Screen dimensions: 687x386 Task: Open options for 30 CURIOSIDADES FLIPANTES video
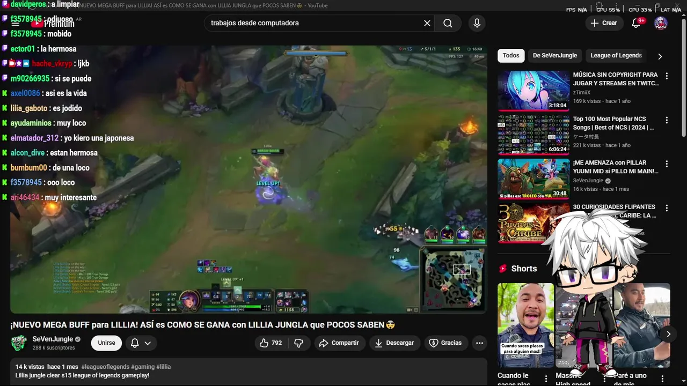tap(667, 208)
